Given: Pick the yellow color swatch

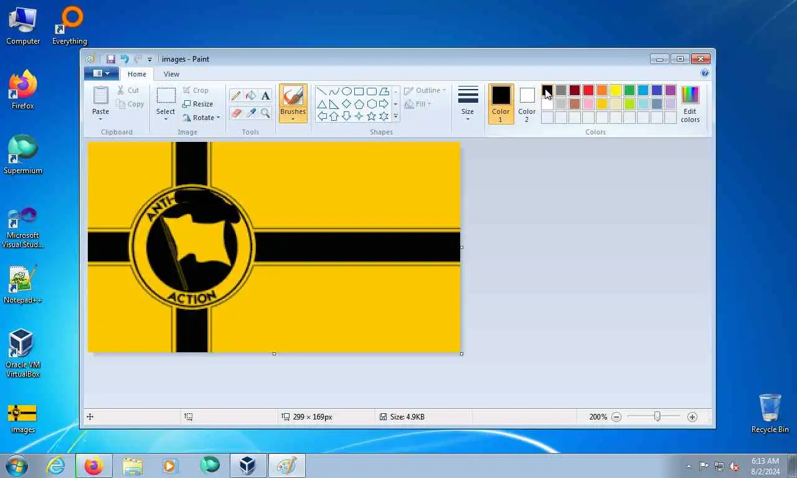Looking at the screenshot, I should pyautogui.click(x=616, y=91).
